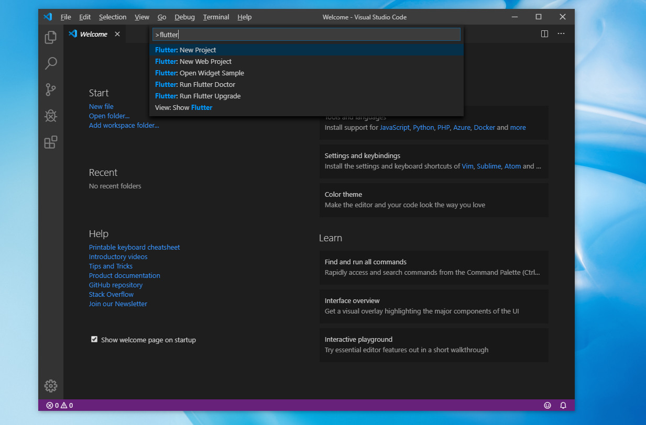Open the Settings and keybindings card
The width and height of the screenshot is (646, 425).
point(434,161)
